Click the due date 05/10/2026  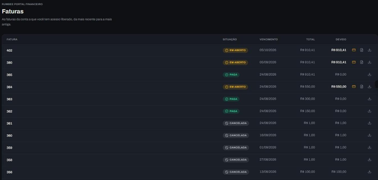268,50
